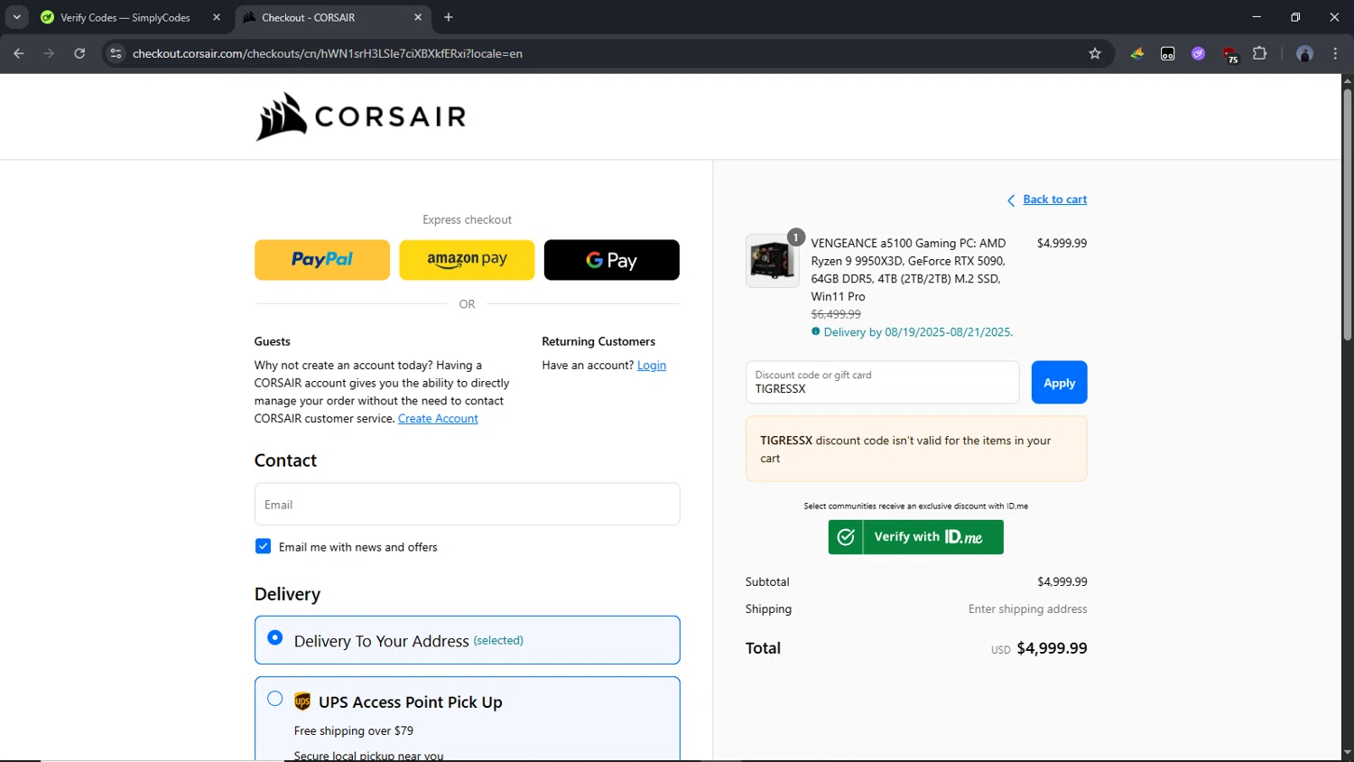Viewport: 1354px width, 762px height.
Task: Click the ID.me checkmark badge icon
Action: pos(846,537)
